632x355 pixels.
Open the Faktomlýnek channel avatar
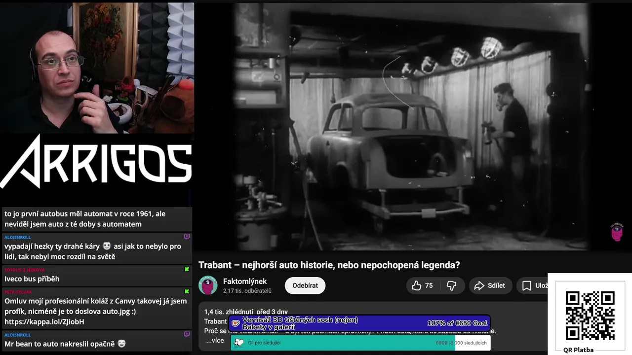click(208, 285)
